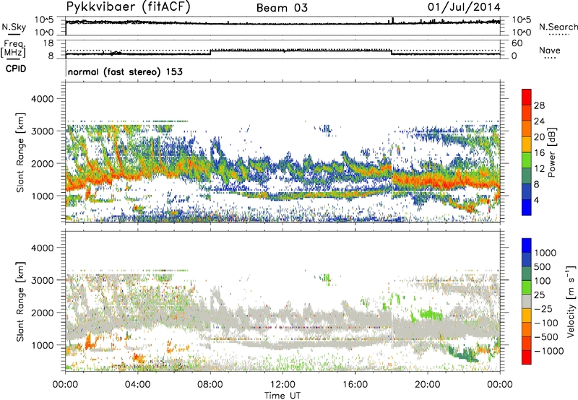
Task: Click the 16:00 time axis tick label
Action: pos(355,385)
